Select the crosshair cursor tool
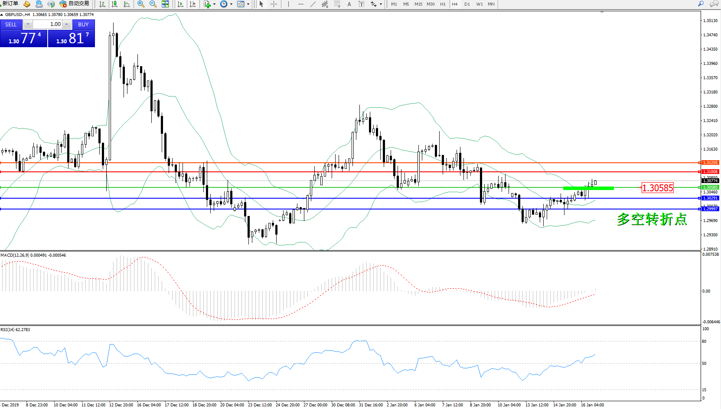721x409 pixels. click(x=274, y=4)
